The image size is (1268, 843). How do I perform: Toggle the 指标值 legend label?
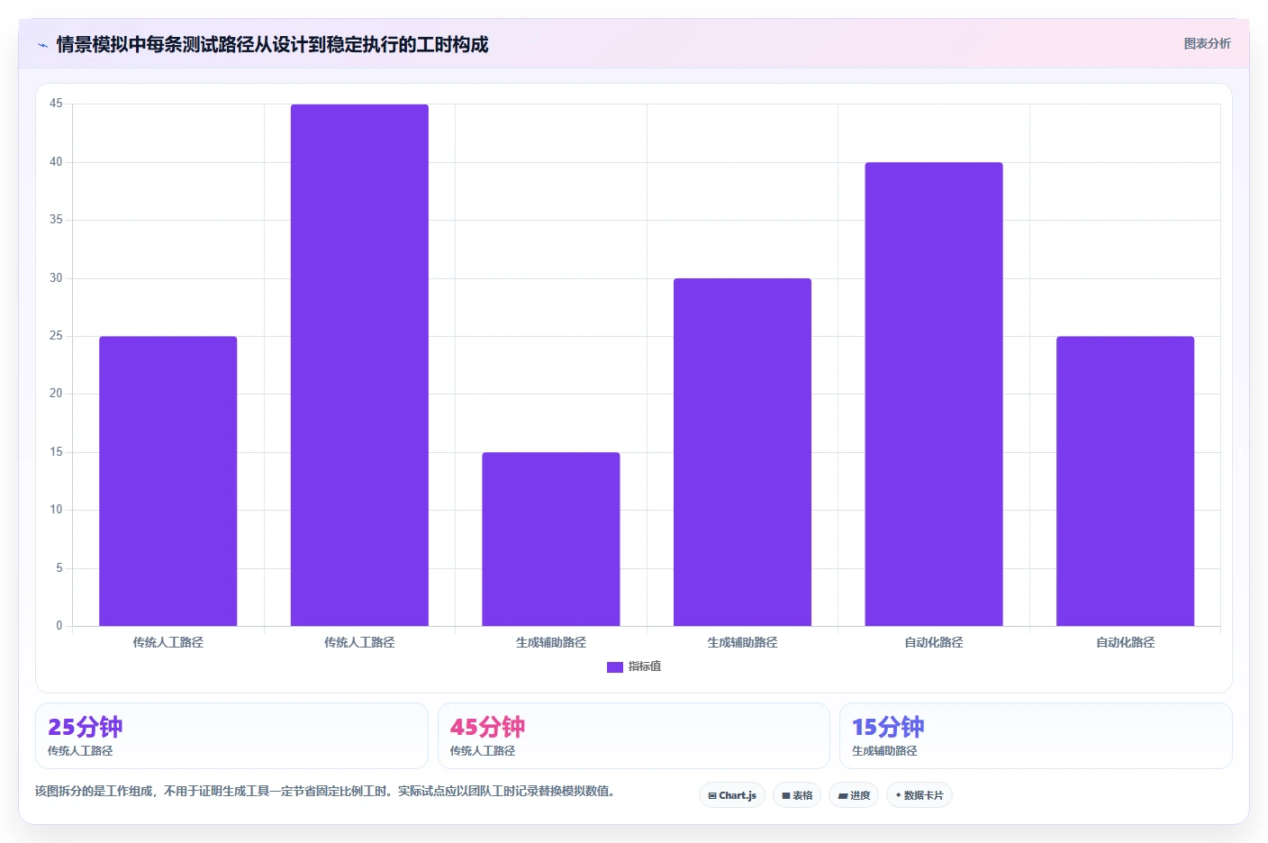(645, 666)
